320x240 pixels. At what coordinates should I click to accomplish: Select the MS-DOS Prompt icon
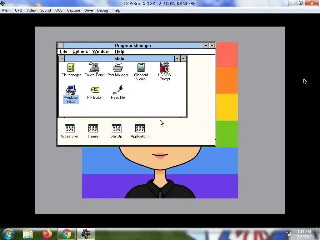164,72
